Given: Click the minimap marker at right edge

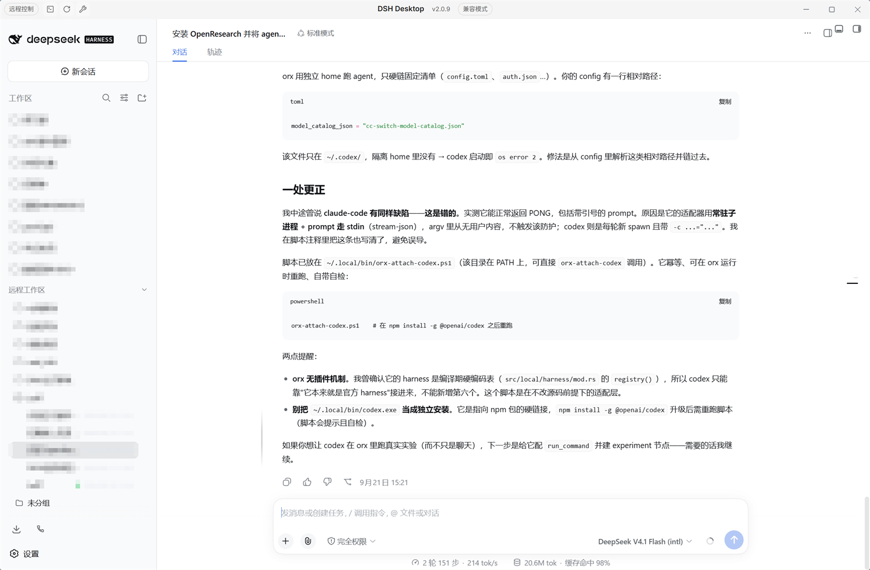Looking at the screenshot, I should (x=852, y=283).
